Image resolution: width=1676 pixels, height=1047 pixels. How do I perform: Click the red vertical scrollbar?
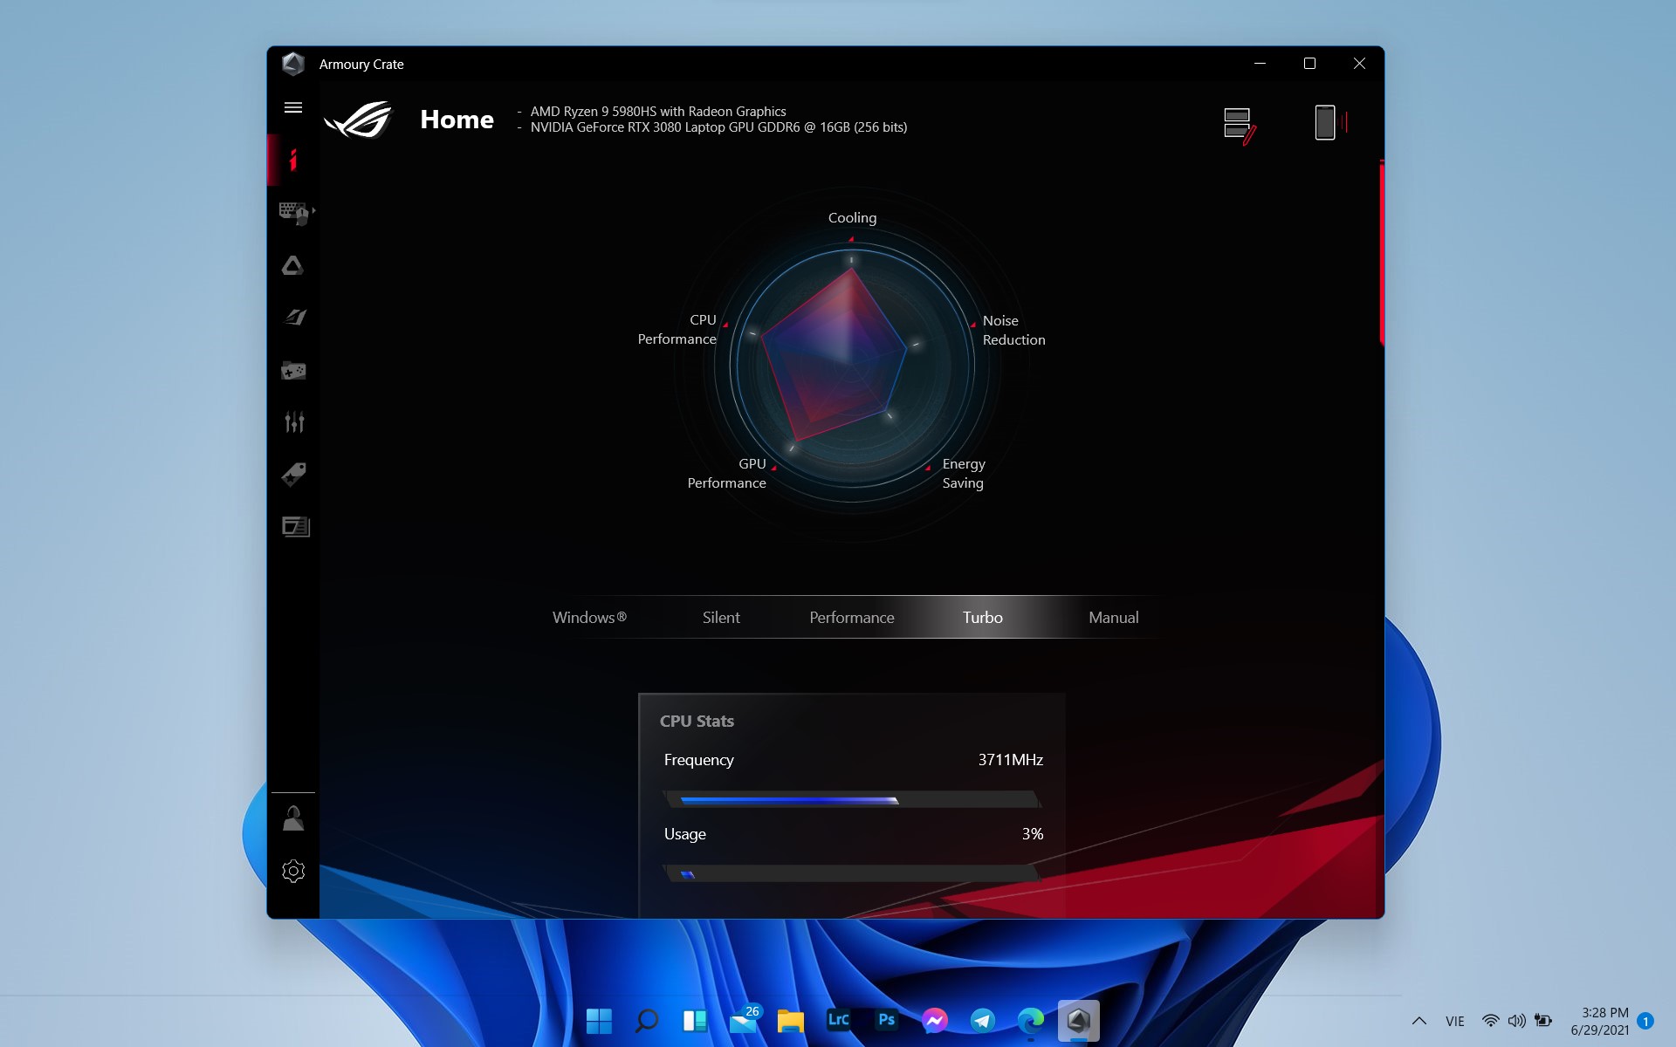(x=1382, y=253)
